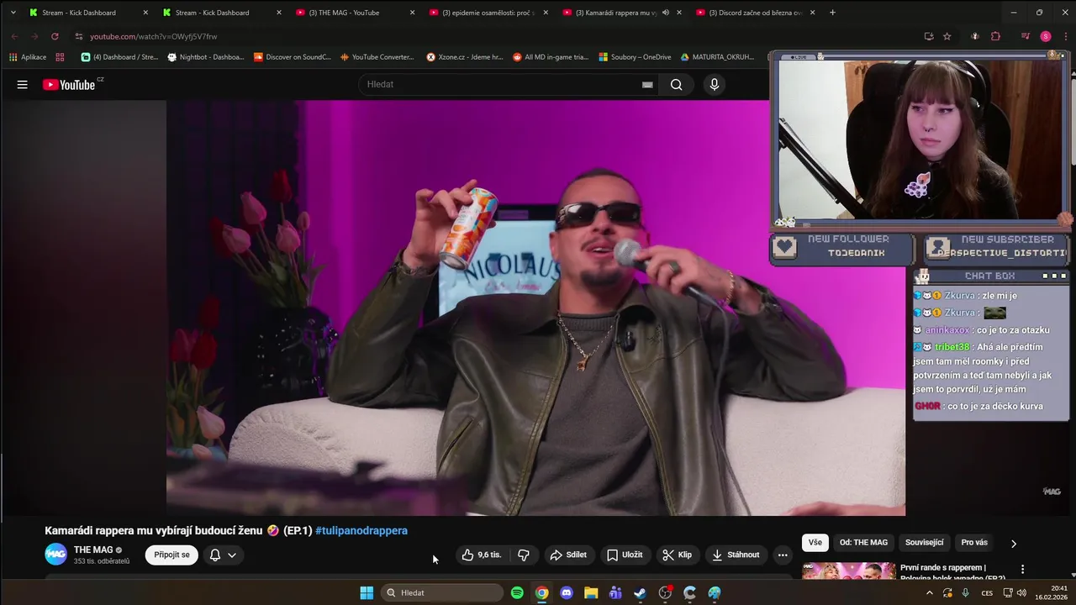The height and width of the screenshot is (605, 1076).
Task: Switch to the Discord začne od března tab
Action: [756, 13]
